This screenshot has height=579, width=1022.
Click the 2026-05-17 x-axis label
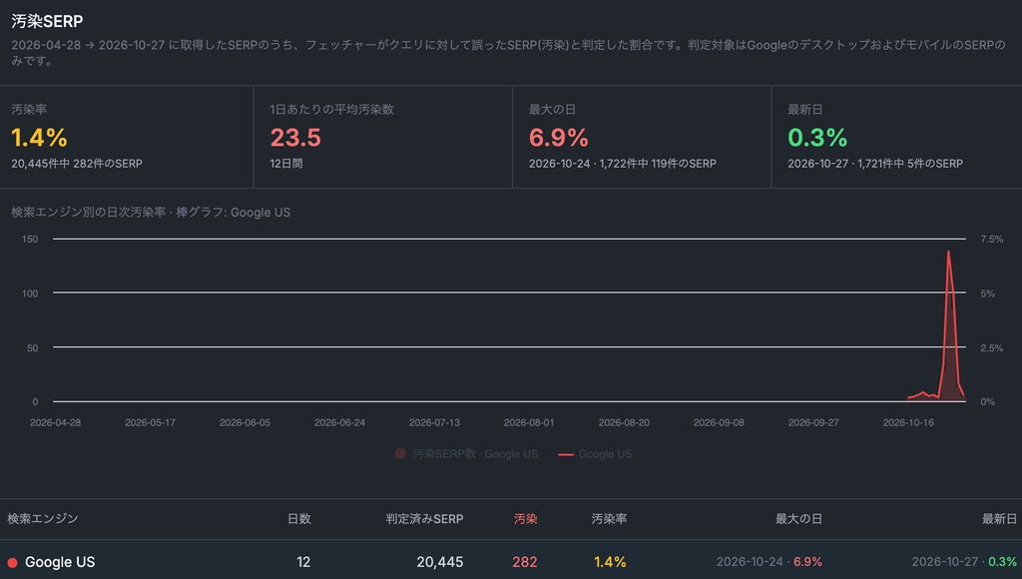(x=150, y=422)
